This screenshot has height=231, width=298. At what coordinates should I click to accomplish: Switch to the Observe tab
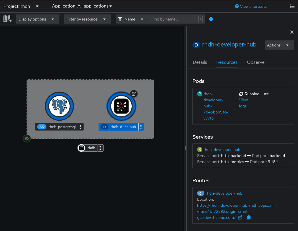point(255,62)
